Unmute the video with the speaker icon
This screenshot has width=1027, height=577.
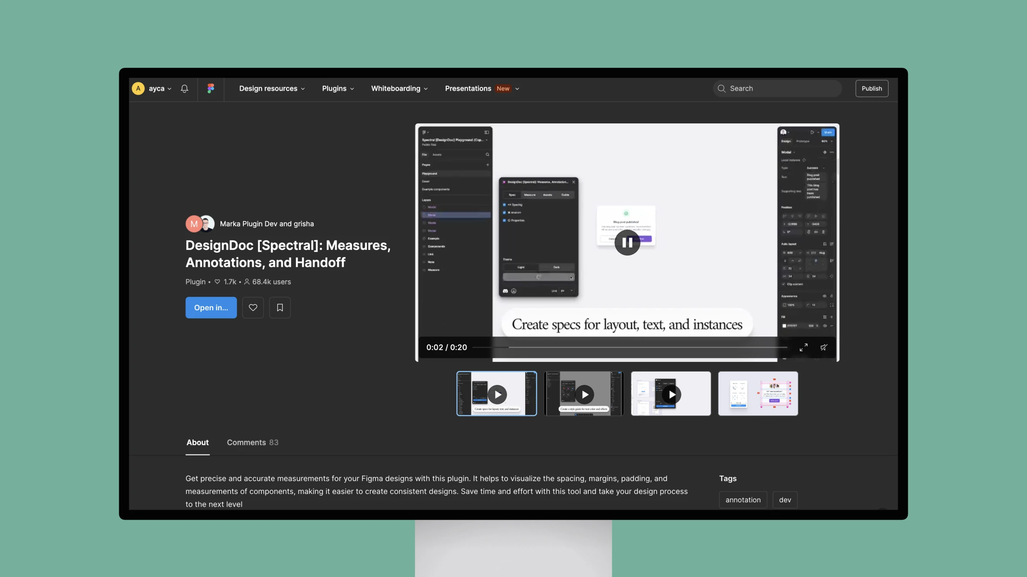(x=824, y=348)
